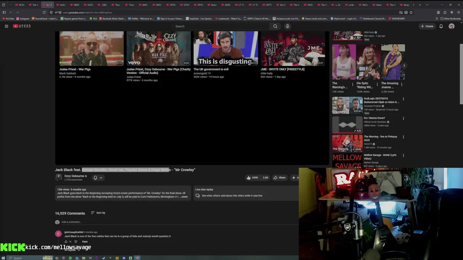The width and height of the screenshot is (463, 260).
Task: Dislike the video showing 2.6K
Action: (x=265, y=178)
